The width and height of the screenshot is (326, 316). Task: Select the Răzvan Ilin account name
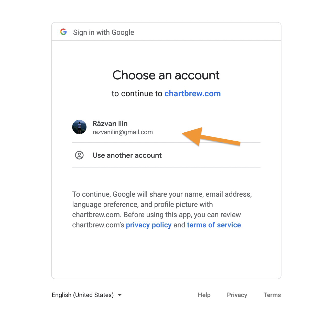click(110, 123)
